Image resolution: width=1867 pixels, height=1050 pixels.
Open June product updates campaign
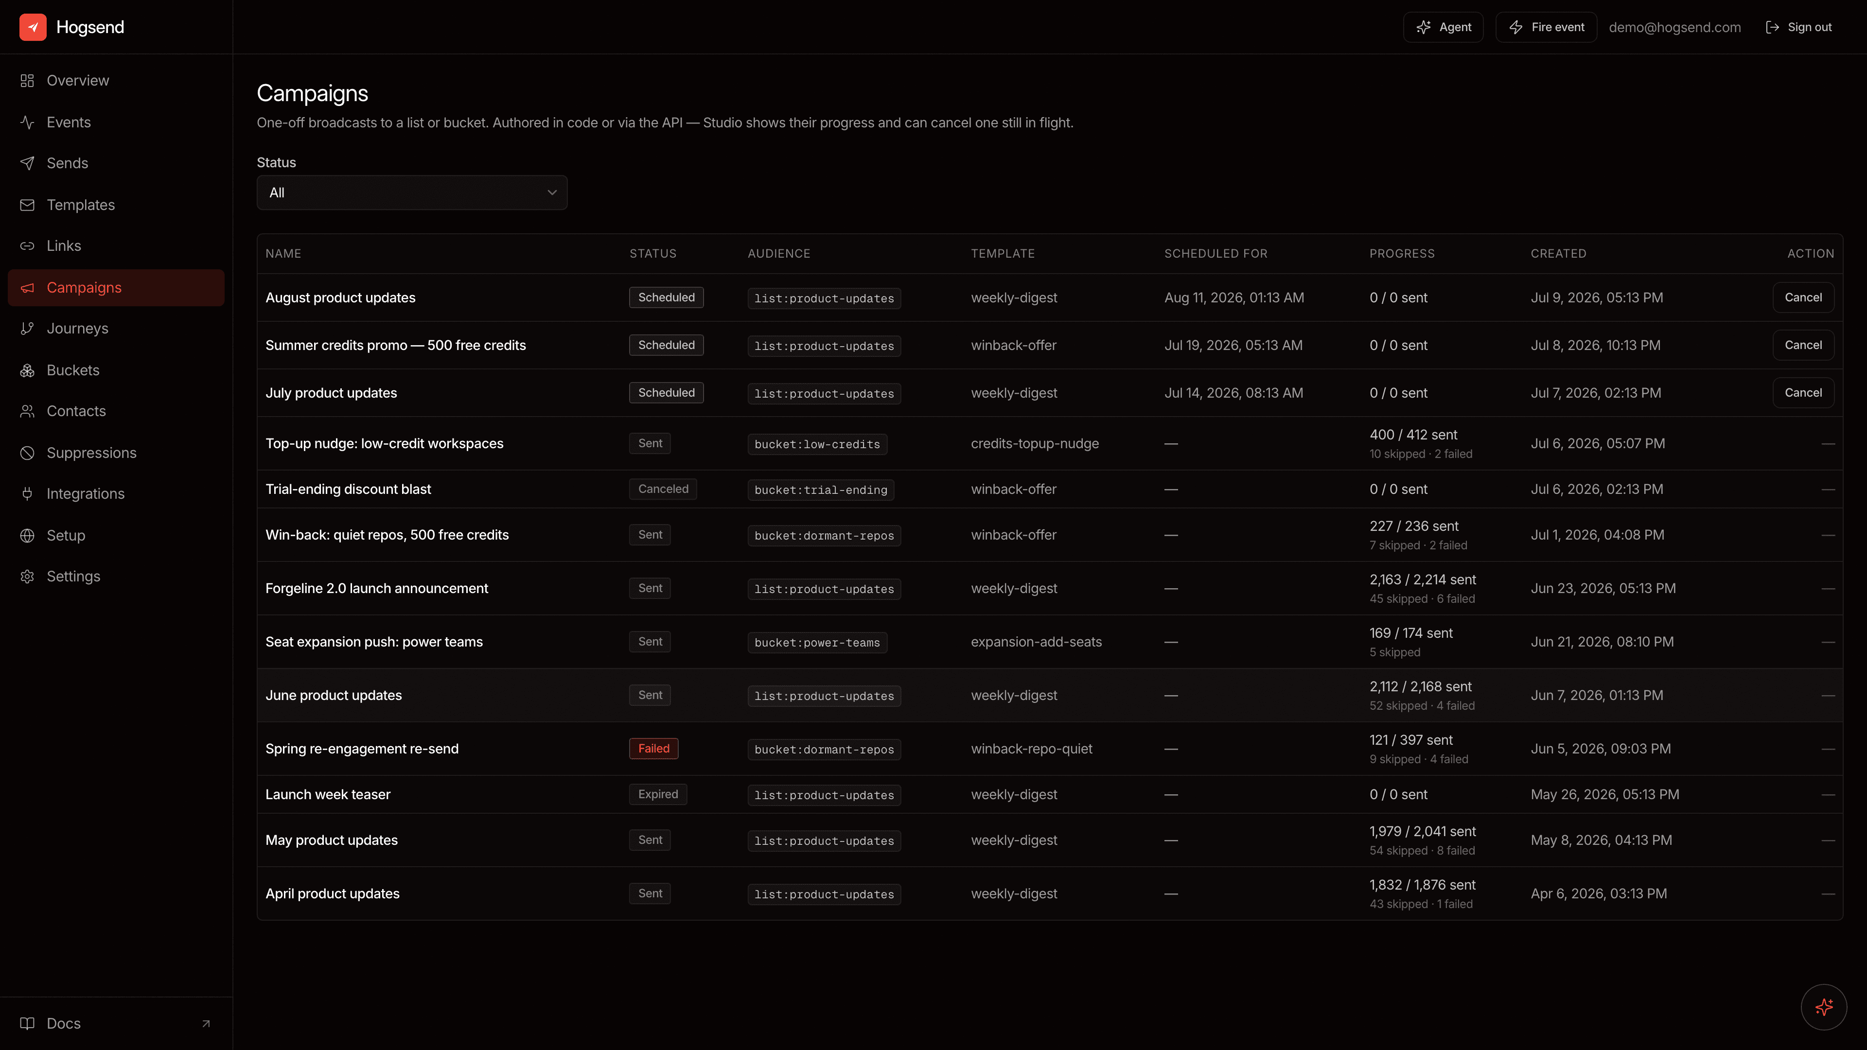(334, 696)
